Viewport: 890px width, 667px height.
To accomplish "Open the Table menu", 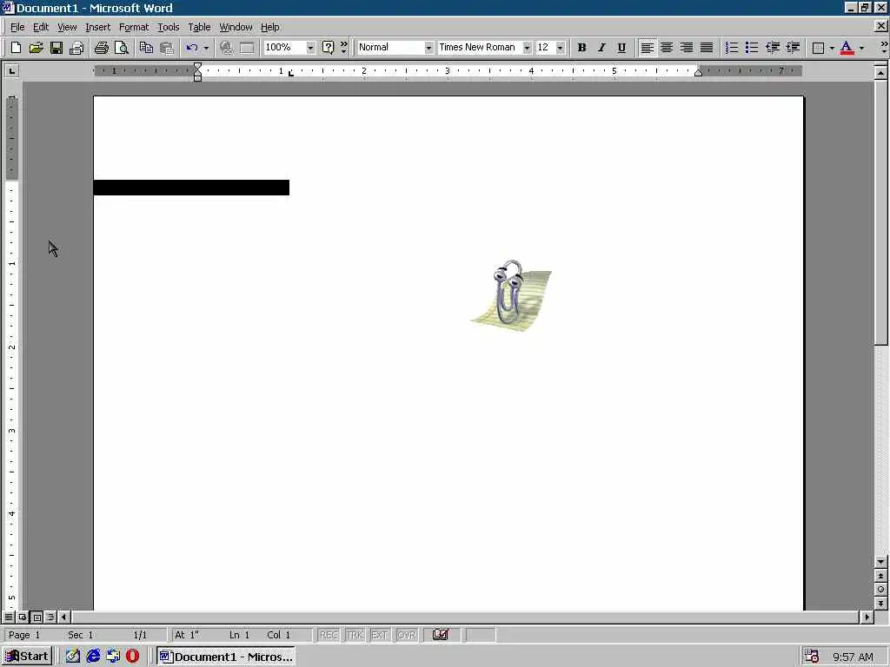I will 199,27.
